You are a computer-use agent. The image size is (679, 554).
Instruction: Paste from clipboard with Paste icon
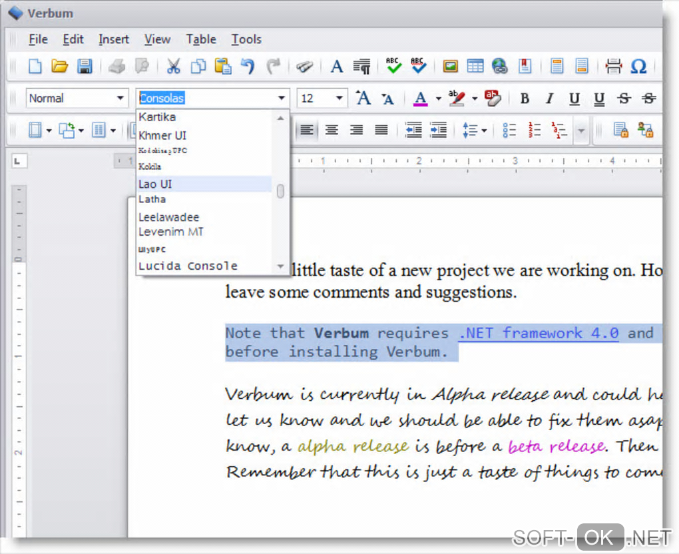pos(223,67)
